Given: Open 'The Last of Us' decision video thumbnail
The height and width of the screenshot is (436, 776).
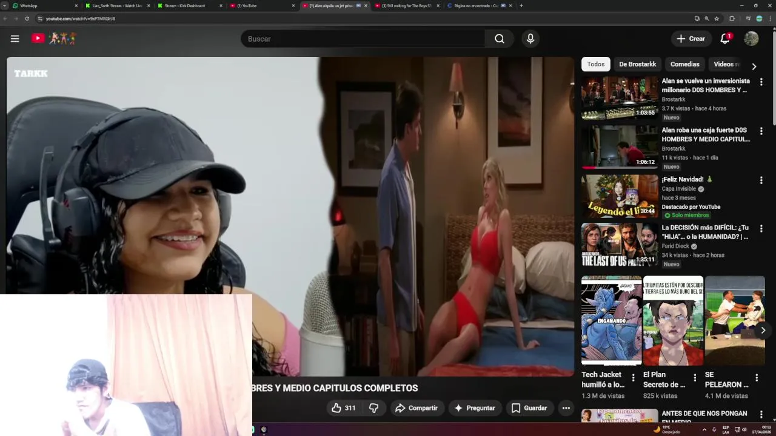Looking at the screenshot, I should [620, 245].
